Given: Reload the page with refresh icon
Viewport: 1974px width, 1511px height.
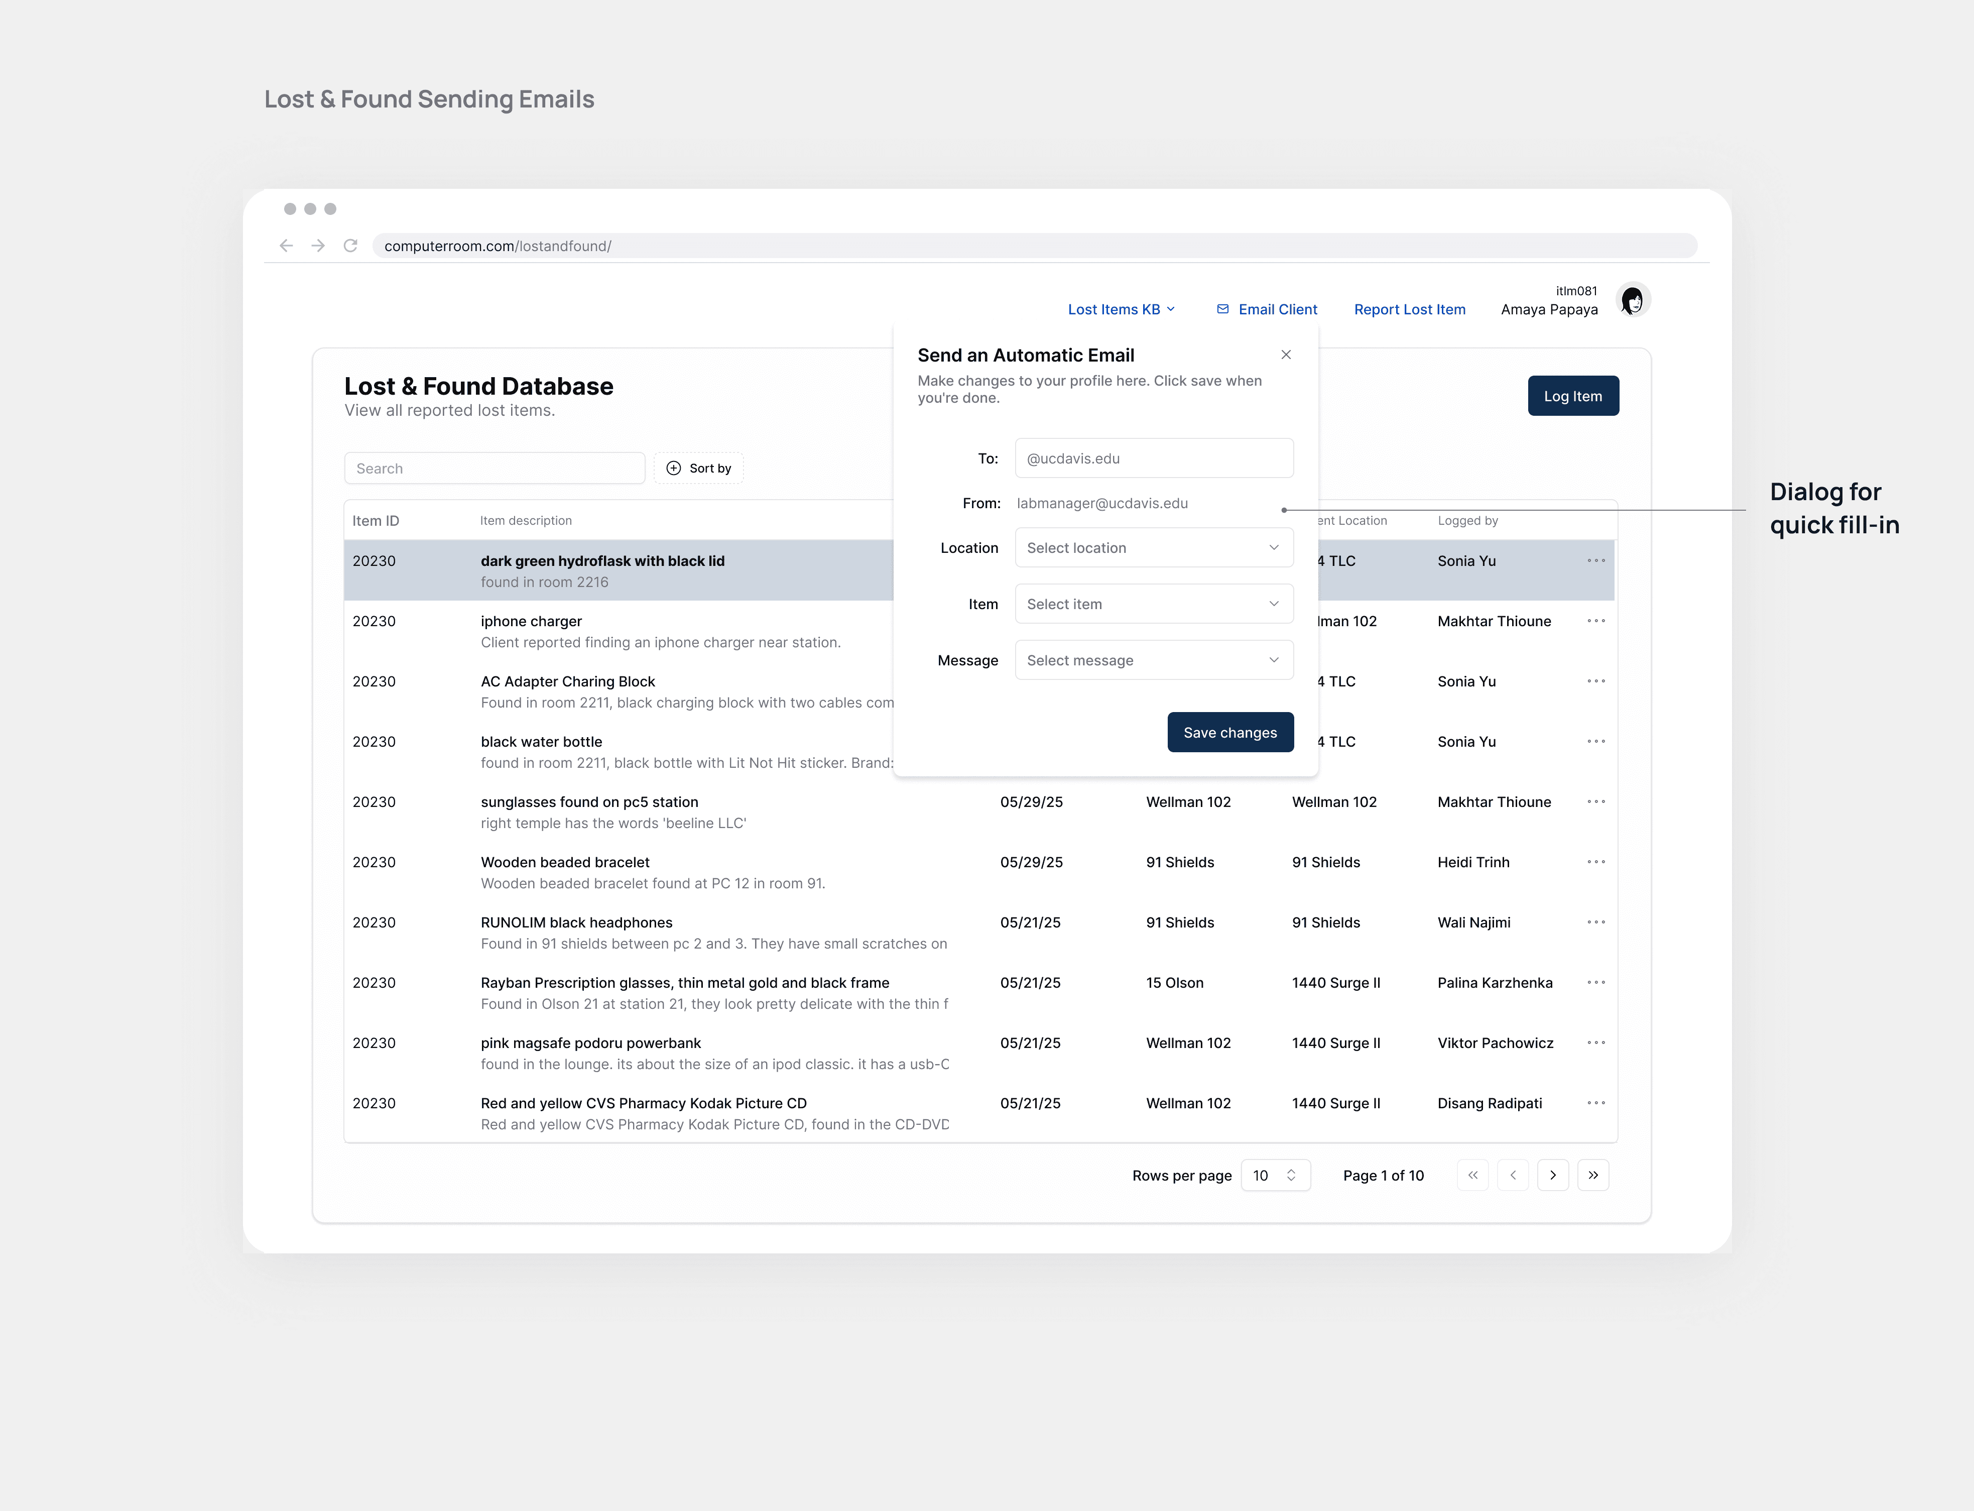Looking at the screenshot, I should click(x=350, y=246).
